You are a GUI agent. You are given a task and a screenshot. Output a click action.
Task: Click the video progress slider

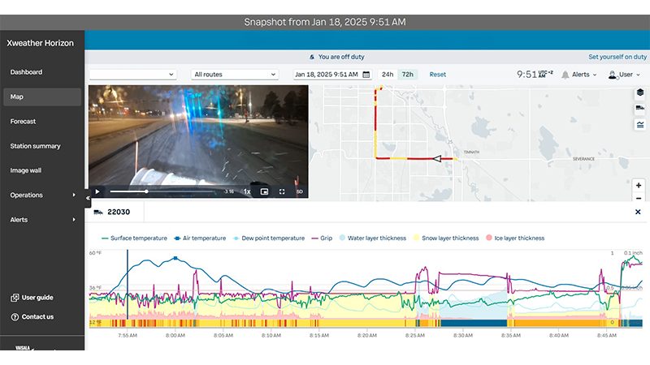point(162,191)
